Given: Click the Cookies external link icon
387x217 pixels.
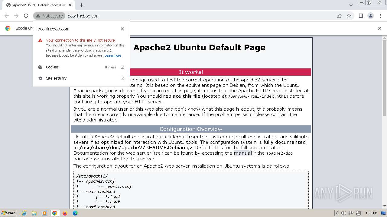Looking at the screenshot, I should click(122, 67).
